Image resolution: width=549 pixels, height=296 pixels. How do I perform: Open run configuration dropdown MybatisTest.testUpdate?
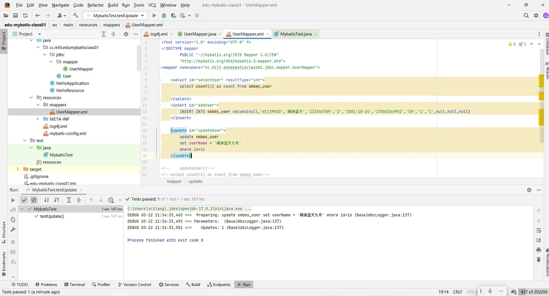coord(115,16)
